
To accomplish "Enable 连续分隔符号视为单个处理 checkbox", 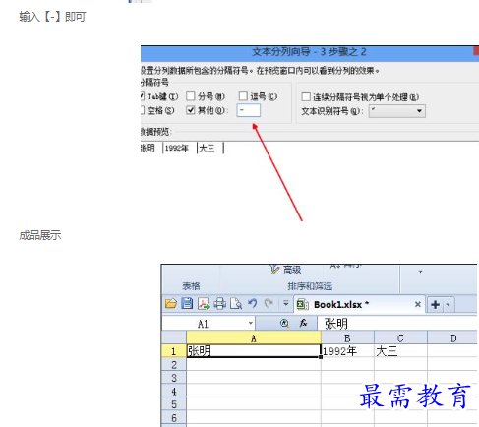I will 306,96.
